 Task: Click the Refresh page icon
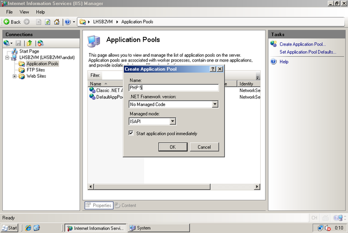(48, 22)
